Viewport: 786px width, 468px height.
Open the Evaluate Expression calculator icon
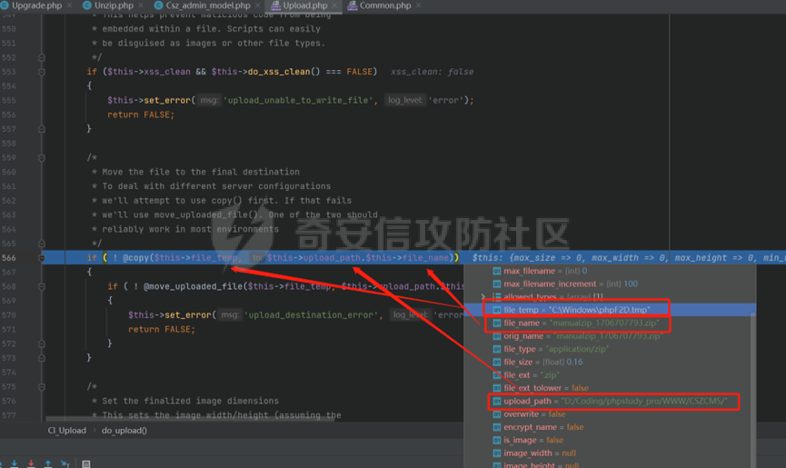point(86,463)
